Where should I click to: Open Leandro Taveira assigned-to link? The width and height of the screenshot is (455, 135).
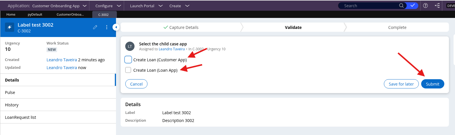(x=172, y=49)
